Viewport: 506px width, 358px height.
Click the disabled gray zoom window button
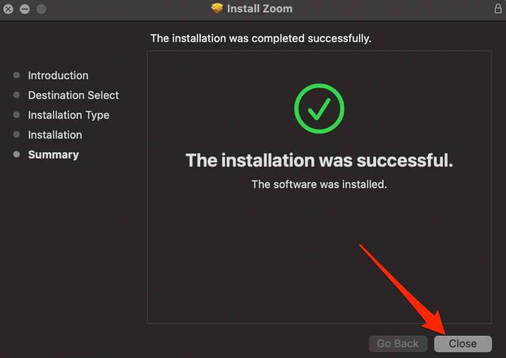pyautogui.click(x=41, y=9)
